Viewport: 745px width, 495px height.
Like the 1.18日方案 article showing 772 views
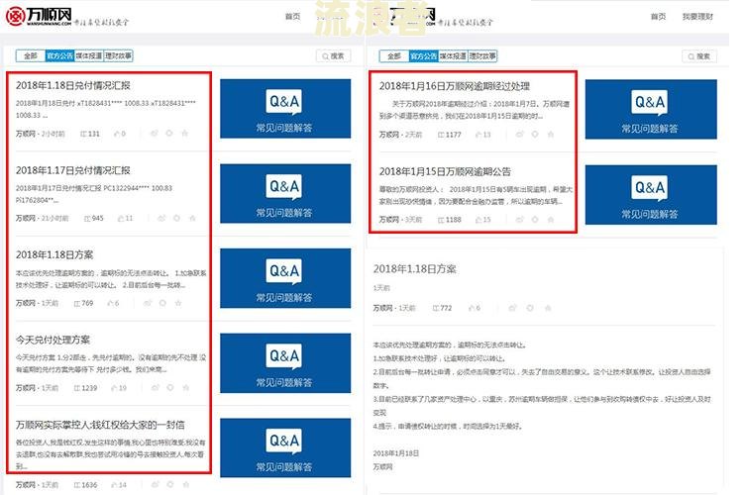tap(472, 309)
